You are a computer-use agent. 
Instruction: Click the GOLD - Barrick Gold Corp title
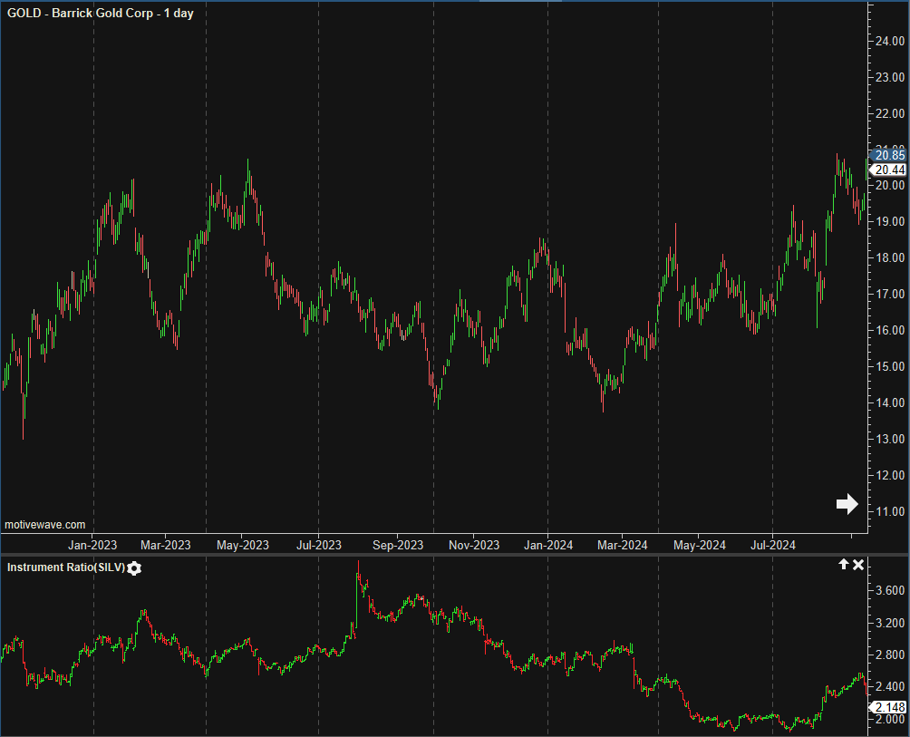100,13
